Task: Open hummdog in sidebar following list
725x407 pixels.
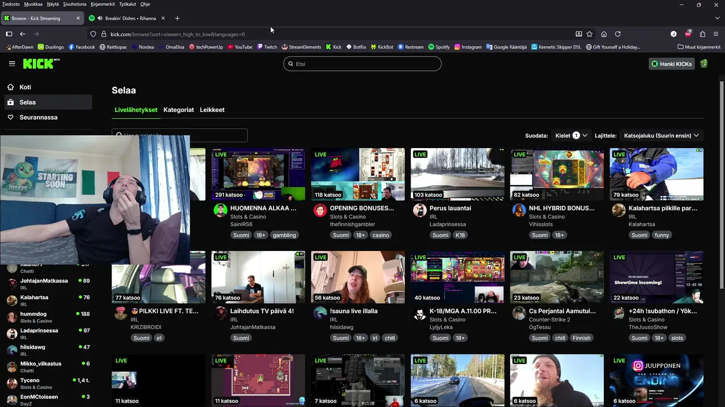Action: click(x=48, y=317)
